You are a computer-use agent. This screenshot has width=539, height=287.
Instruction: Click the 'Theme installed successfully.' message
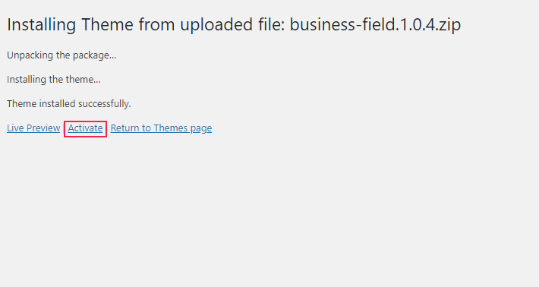(69, 104)
